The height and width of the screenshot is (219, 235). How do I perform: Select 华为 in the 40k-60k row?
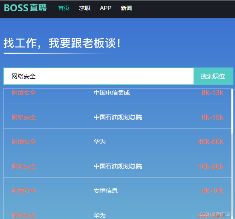(100, 142)
